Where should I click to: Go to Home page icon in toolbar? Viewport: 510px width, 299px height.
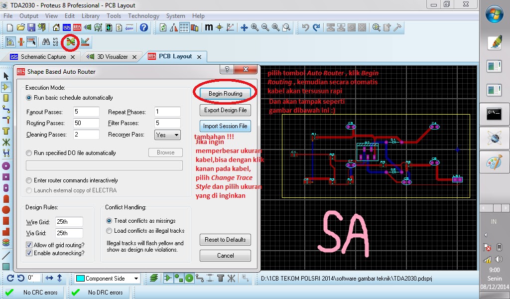(56, 27)
